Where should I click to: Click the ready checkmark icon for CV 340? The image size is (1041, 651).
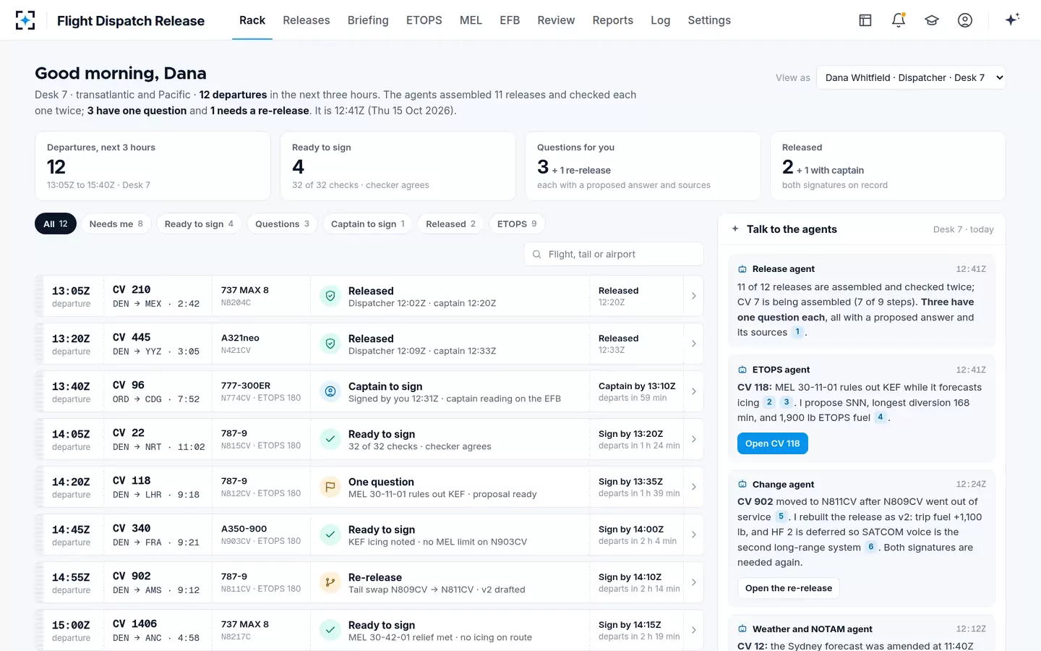pos(330,535)
